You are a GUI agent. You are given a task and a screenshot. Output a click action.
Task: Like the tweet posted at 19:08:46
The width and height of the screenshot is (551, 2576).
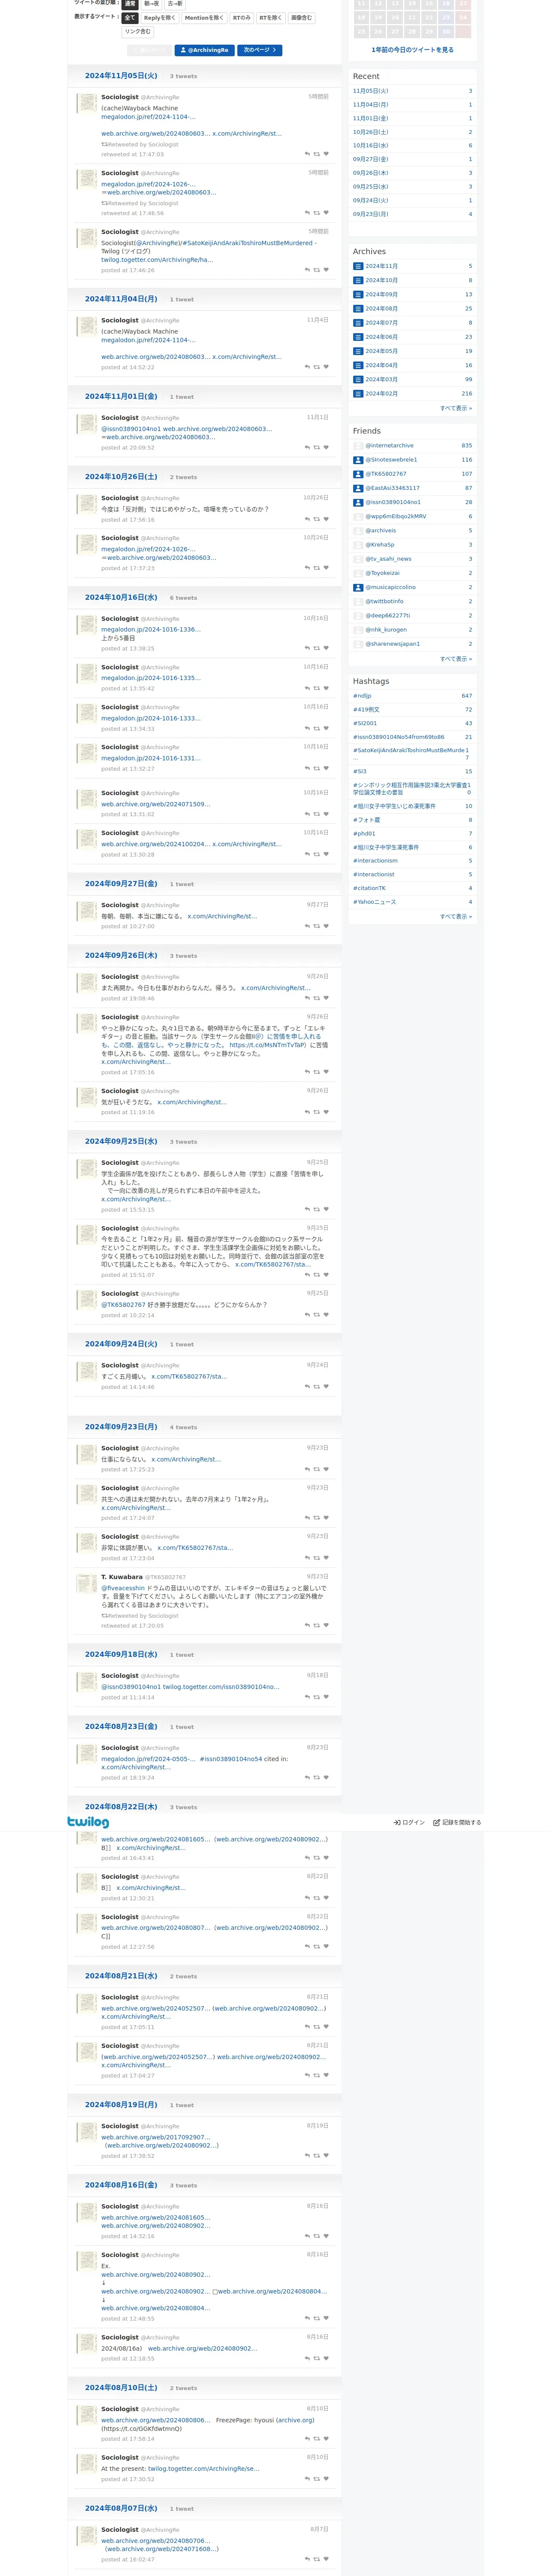click(326, 998)
